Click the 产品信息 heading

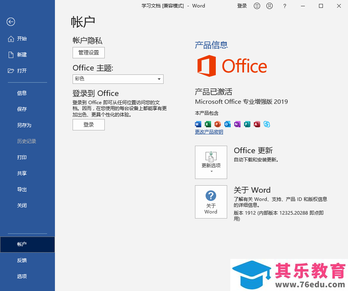pyautogui.click(x=211, y=45)
